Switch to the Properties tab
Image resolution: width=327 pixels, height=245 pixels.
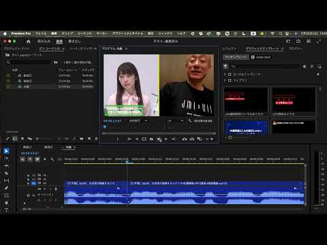(296, 48)
